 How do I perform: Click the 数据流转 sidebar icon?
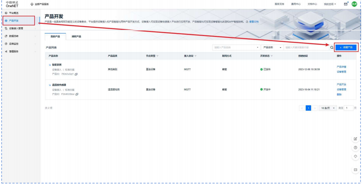point(6,36)
